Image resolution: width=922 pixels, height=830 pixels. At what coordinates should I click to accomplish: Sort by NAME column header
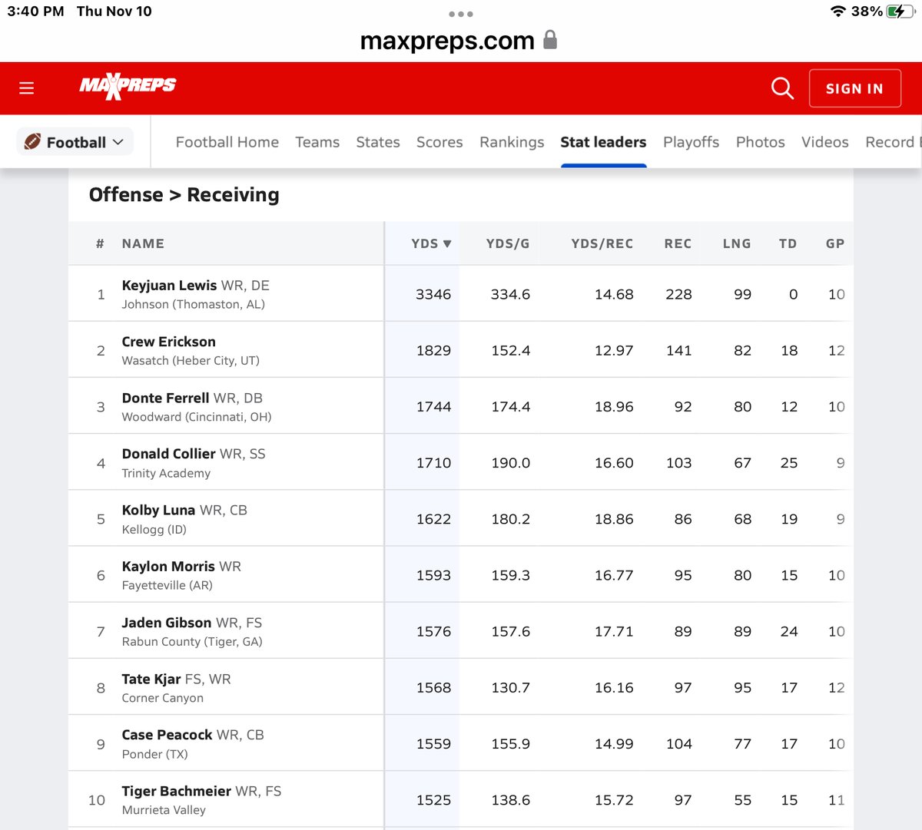[143, 243]
